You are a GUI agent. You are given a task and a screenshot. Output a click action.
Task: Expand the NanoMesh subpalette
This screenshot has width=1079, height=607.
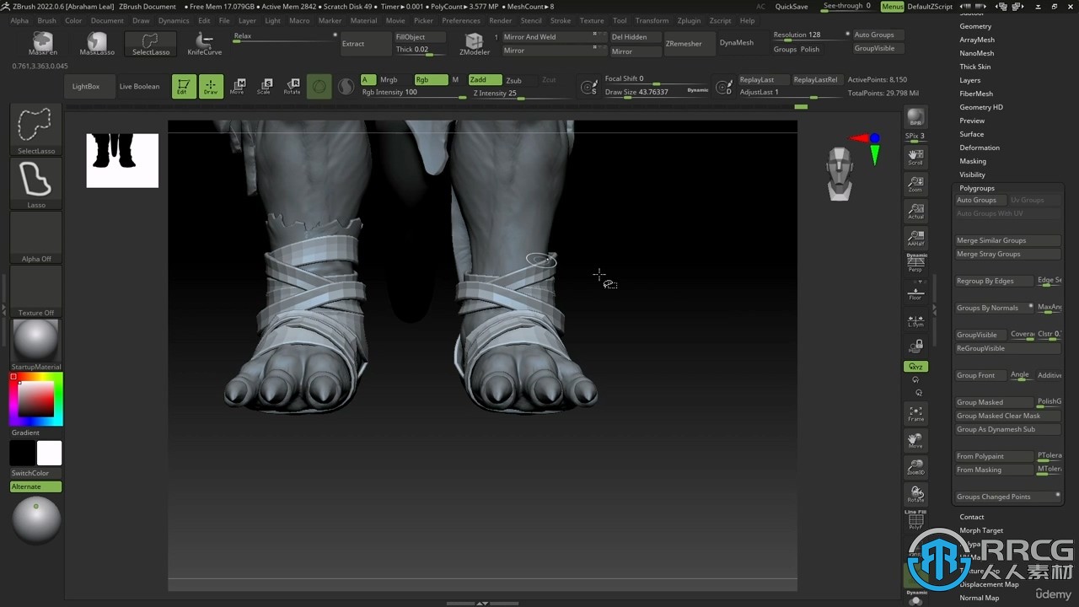click(977, 53)
